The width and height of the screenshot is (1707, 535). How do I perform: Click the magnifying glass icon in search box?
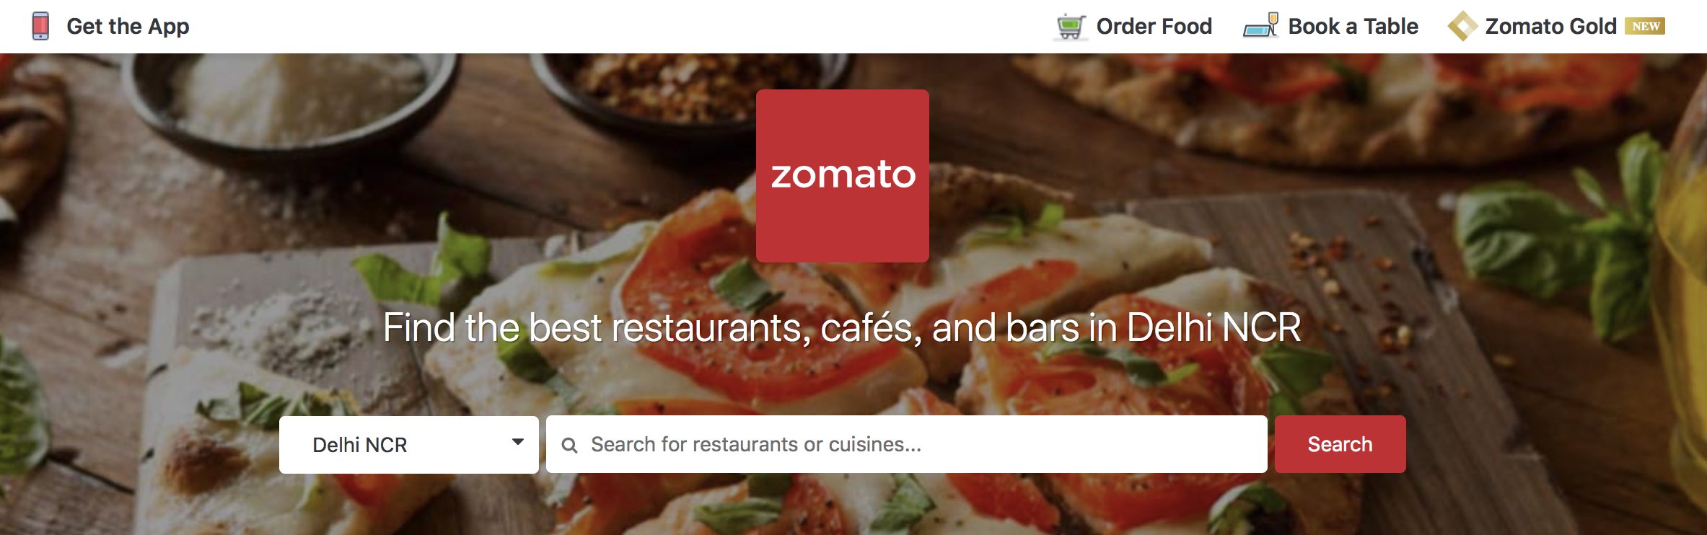coord(569,445)
